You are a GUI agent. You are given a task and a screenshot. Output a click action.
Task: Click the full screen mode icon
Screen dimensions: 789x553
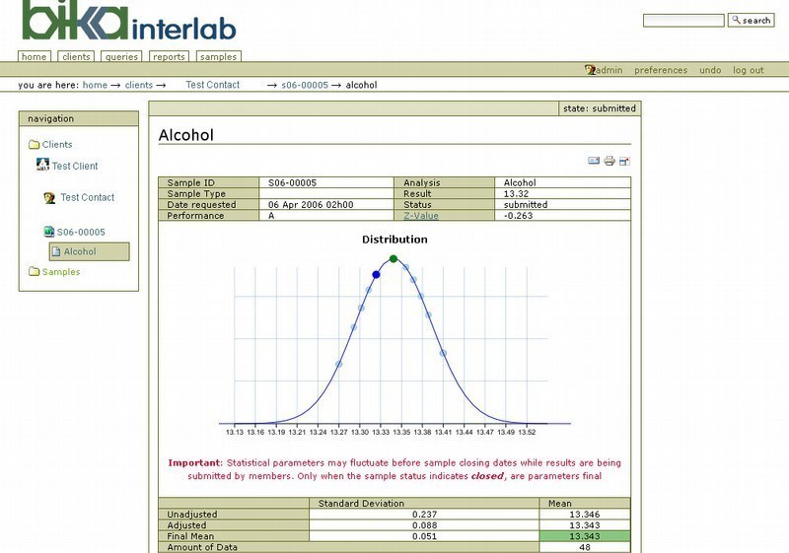[x=624, y=161]
